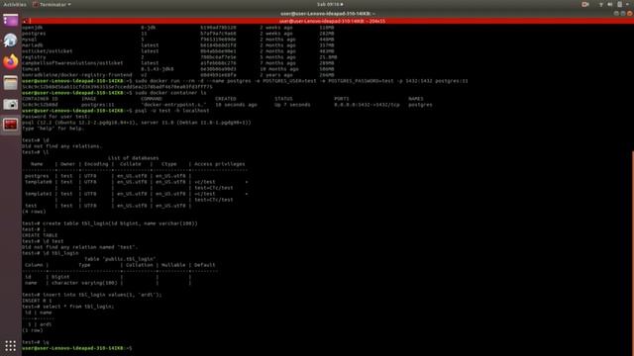Image resolution: width=634 pixels, height=356 pixels.
Task: Click the 'CREATE TABLE' result line
Action: coord(40,235)
